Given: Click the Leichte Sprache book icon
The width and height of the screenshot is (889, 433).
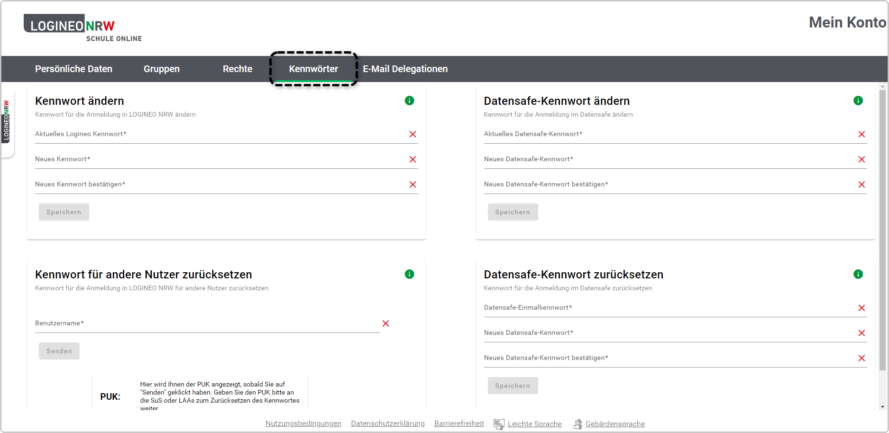Looking at the screenshot, I should tap(499, 424).
